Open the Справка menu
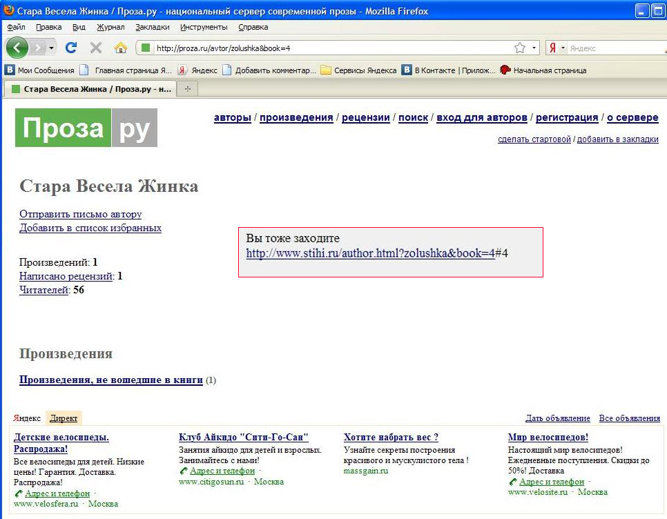This screenshot has width=667, height=519. click(x=253, y=27)
